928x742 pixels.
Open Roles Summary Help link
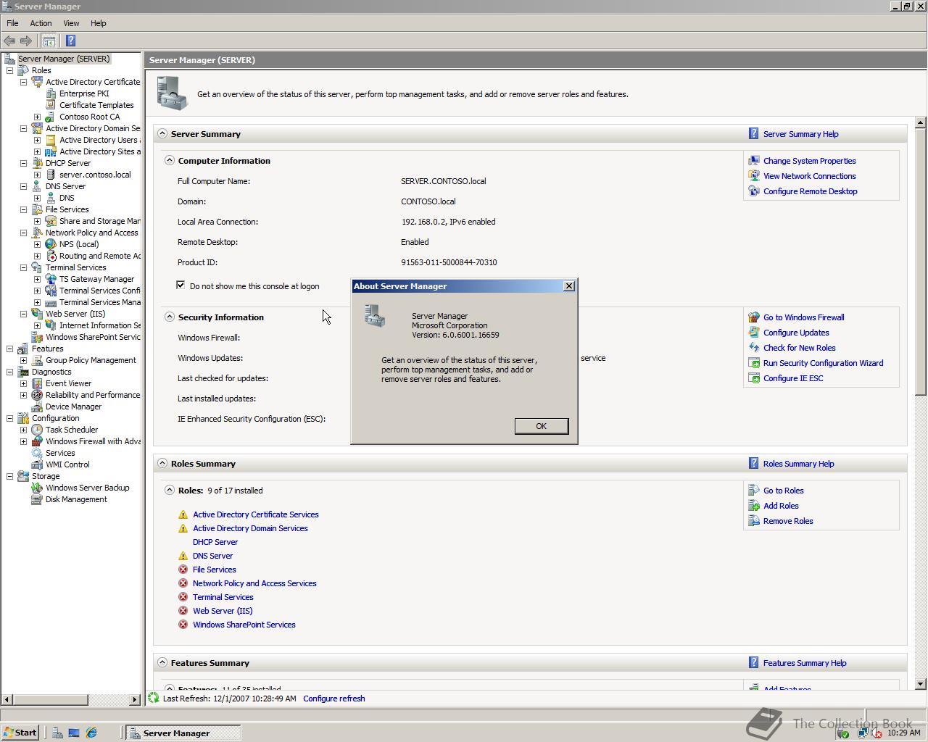coord(798,464)
